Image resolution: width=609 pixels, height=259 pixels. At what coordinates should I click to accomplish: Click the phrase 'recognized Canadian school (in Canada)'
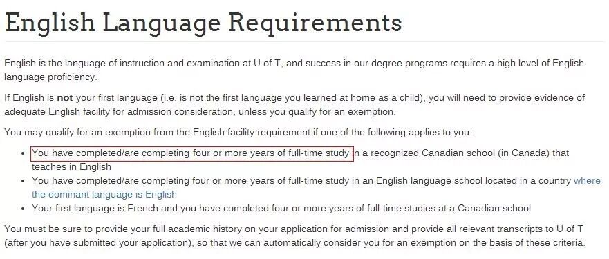coord(460,153)
